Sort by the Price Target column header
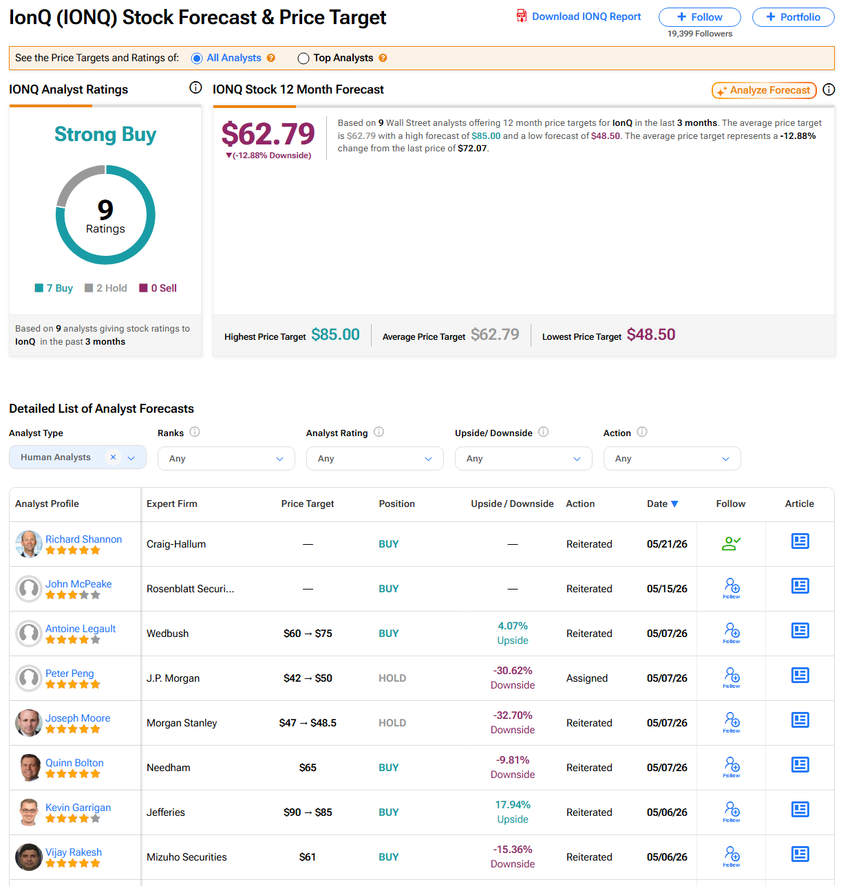The height and width of the screenshot is (886, 841). (308, 504)
